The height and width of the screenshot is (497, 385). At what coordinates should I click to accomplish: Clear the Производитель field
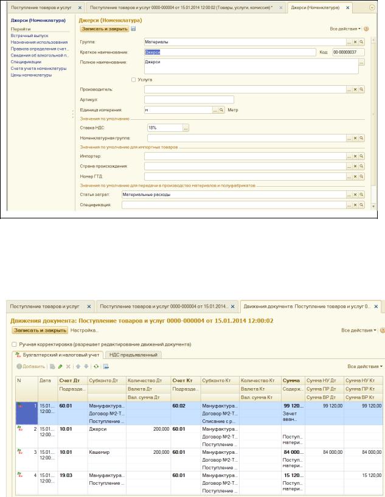point(355,89)
